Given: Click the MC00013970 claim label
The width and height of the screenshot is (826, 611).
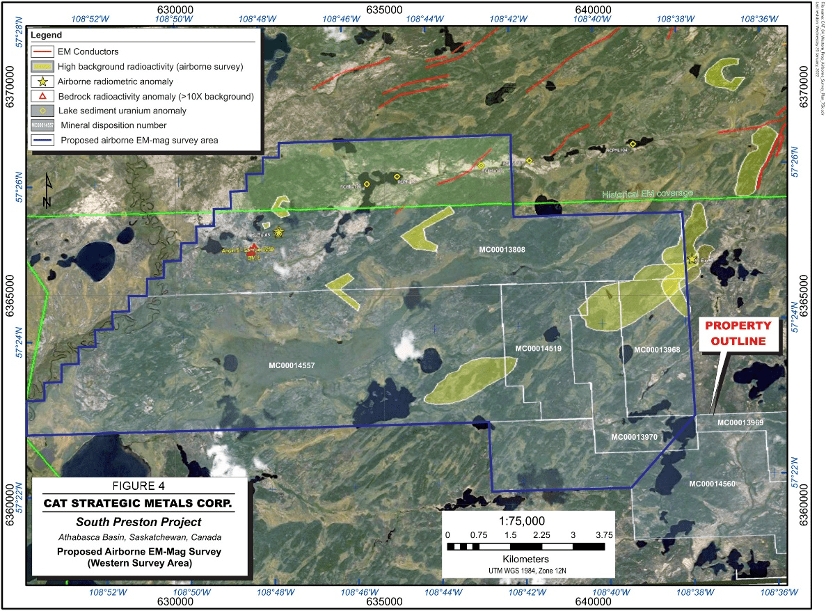Looking at the screenshot, I should click(x=635, y=437).
